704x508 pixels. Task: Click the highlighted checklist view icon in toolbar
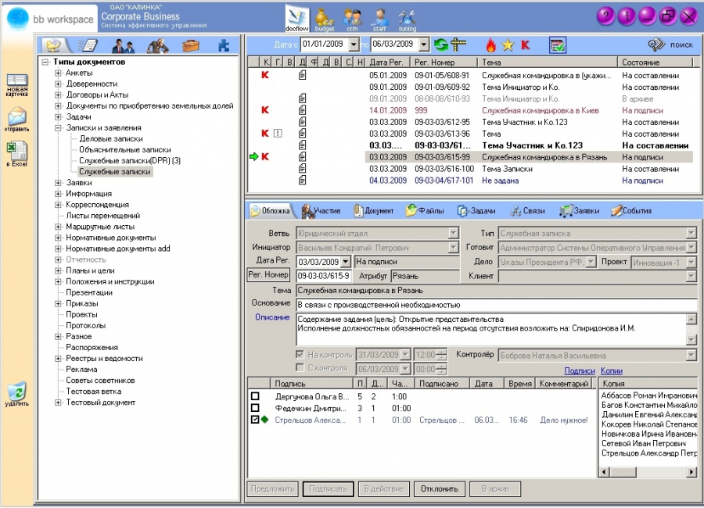click(x=557, y=45)
